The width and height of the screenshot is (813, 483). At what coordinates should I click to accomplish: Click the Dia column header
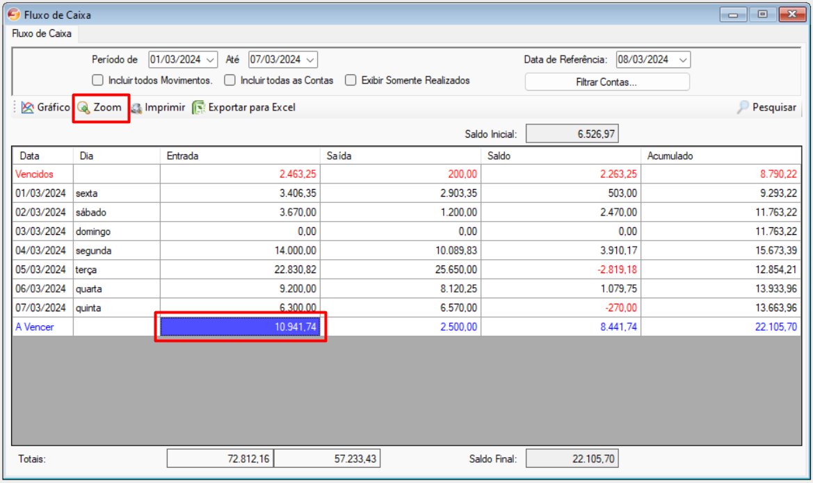click(x=117, y=156)
